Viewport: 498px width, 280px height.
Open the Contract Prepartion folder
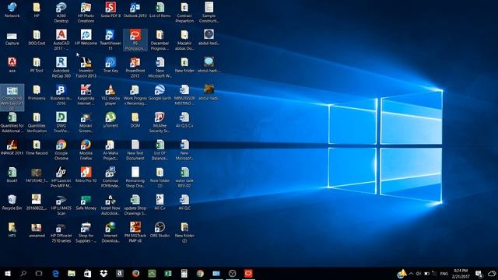click(x=184, y=12)
